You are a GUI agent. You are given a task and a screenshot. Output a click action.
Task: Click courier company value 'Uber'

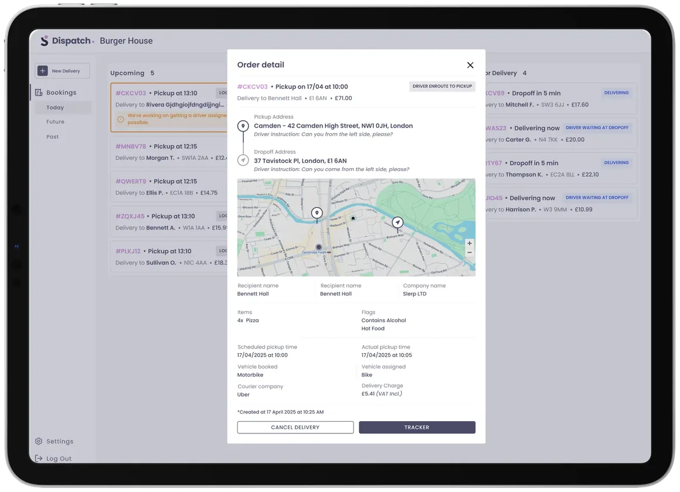click(x=243, y=394)
